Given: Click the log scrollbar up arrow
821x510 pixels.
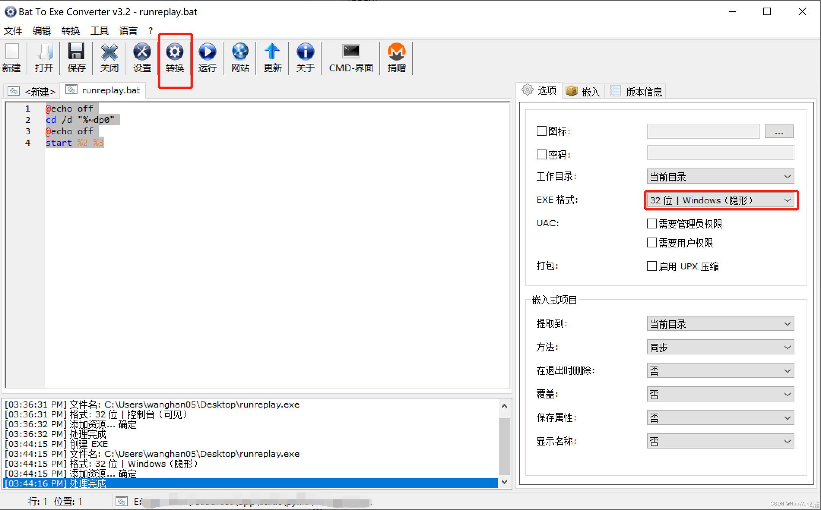Looking at the screenshot, I should (x=504, y=406).
